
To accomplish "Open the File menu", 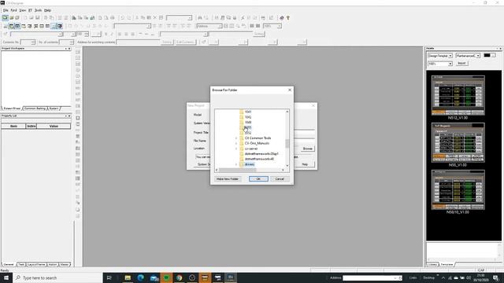I will [6, 10].
